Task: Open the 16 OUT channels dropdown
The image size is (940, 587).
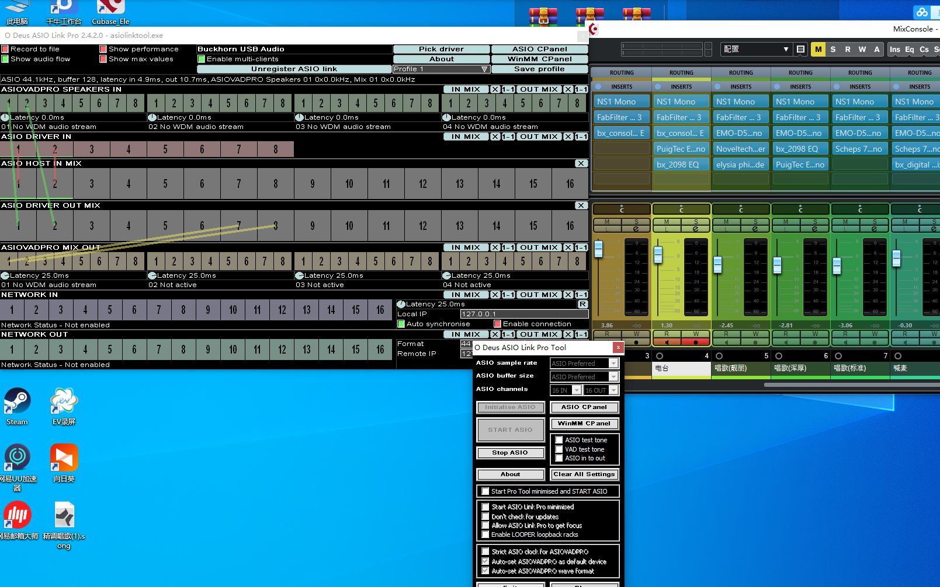Action: [x=601, y=390]
